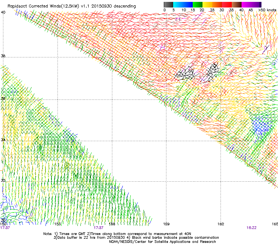The width and height of the screenshot is (278, 244).
Task: Pick the orange 25-30 knots legend segment
Action: (x=217, y=5)
